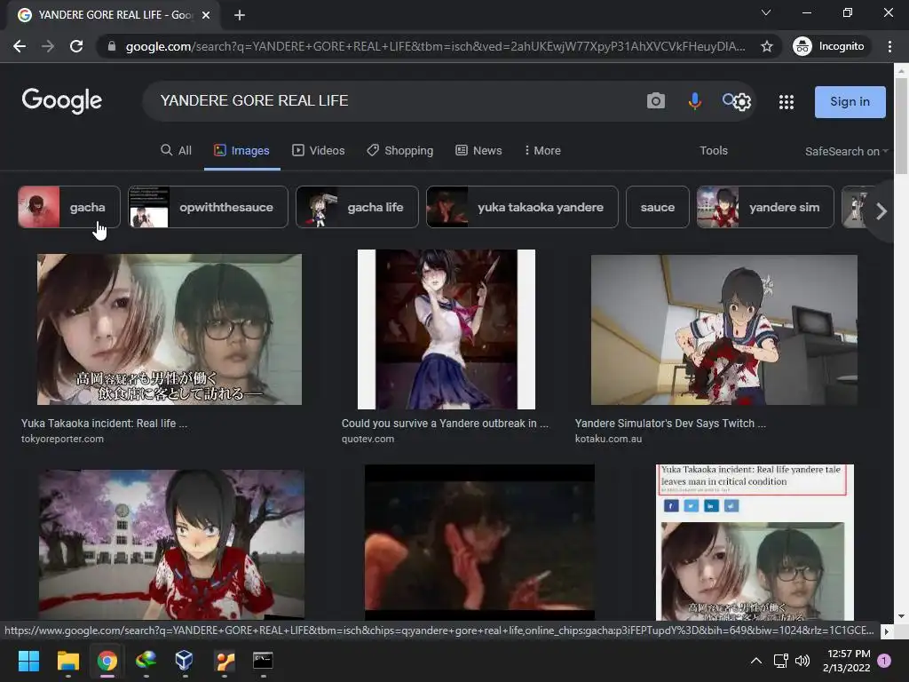The height and width of the screenshot is (682, 909).
Task: Open quick settings gear
Action: (x=743, y=103)
